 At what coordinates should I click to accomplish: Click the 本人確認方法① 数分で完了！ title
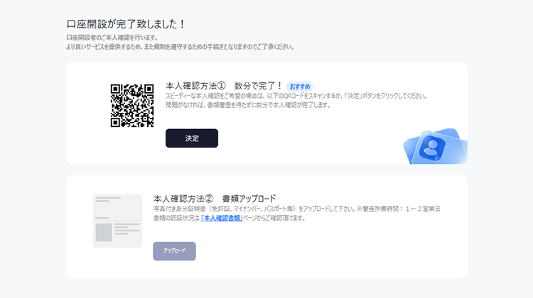(224, 86)
